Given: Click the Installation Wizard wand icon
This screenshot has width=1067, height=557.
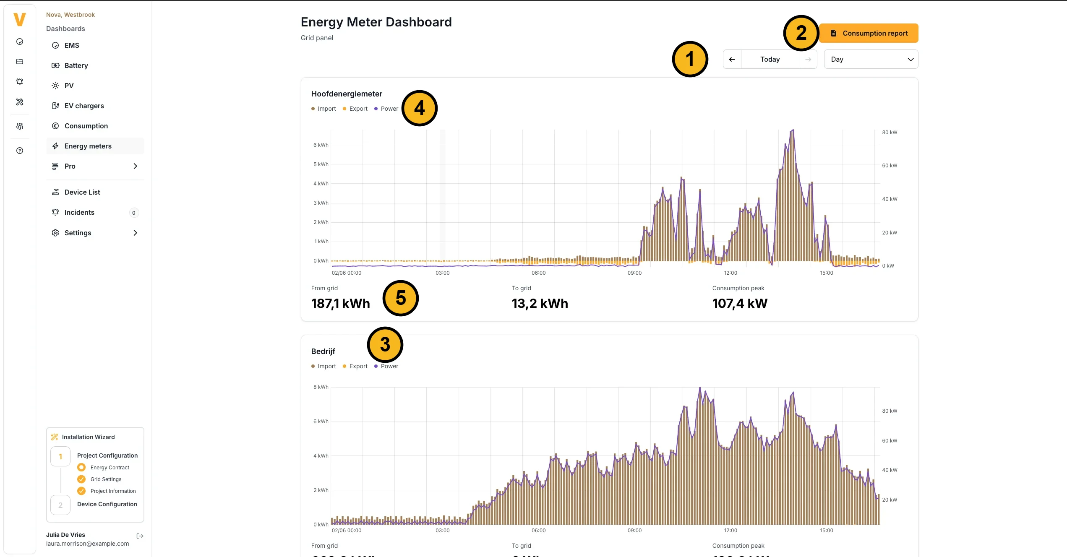Looking at the screenshot, I should (x=55, y=437).
